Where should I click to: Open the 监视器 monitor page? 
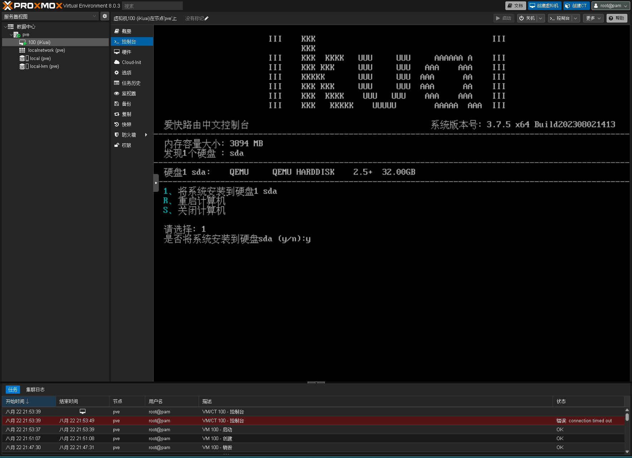129,94
